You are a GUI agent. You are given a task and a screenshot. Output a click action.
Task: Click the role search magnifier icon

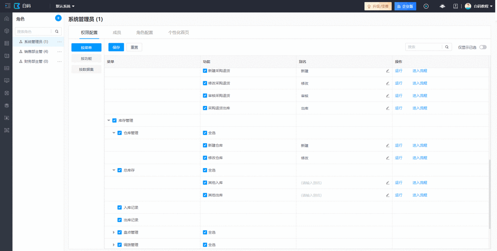(57, 31)
